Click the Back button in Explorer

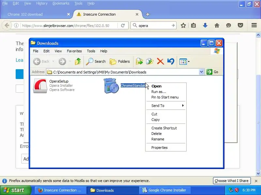click(41, 61)
